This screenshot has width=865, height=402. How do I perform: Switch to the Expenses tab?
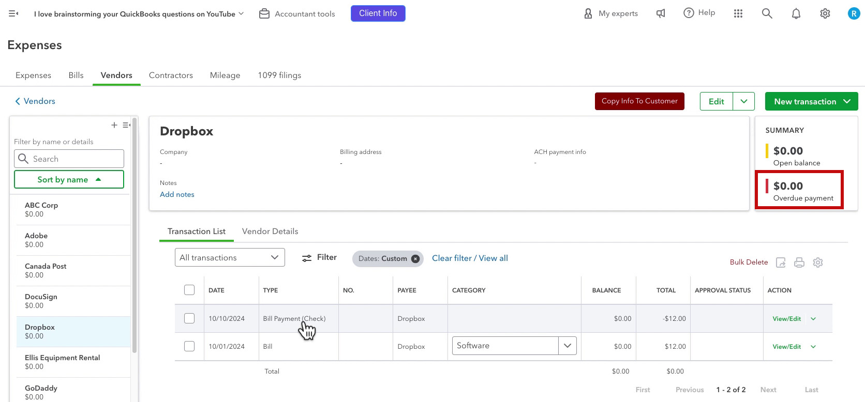(x=33, y=75)
